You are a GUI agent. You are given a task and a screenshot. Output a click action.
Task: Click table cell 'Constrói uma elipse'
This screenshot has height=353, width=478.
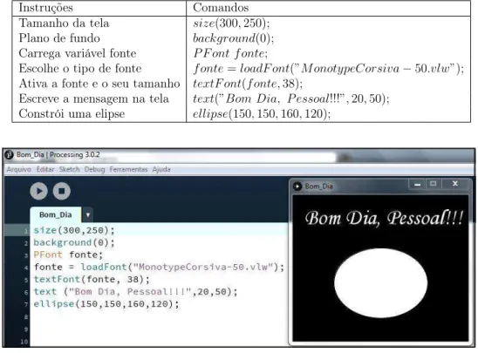click(x=72, y=114)
